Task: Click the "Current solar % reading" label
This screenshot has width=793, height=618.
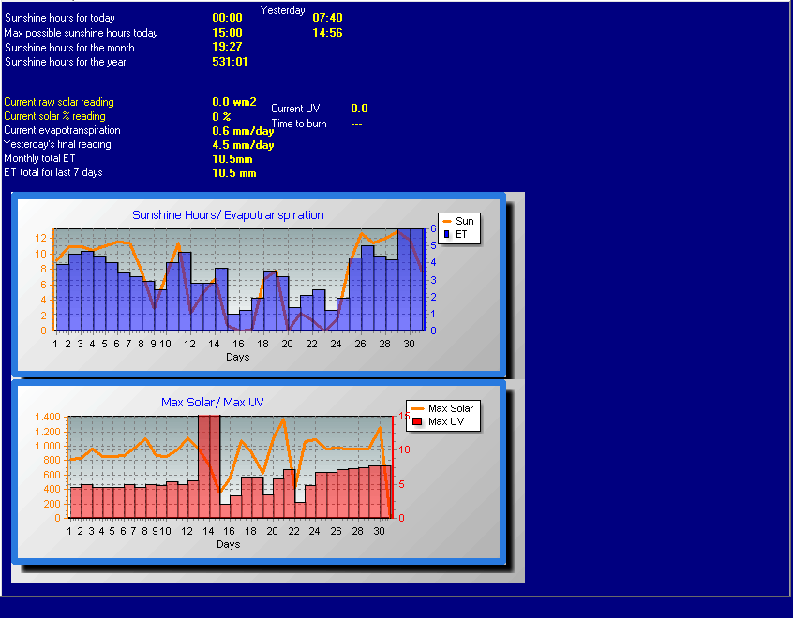Action: click(x=54, y=116)
